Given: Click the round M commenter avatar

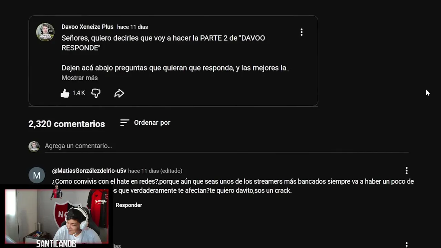Looking at the screenshot, I should tap(37, 175).
